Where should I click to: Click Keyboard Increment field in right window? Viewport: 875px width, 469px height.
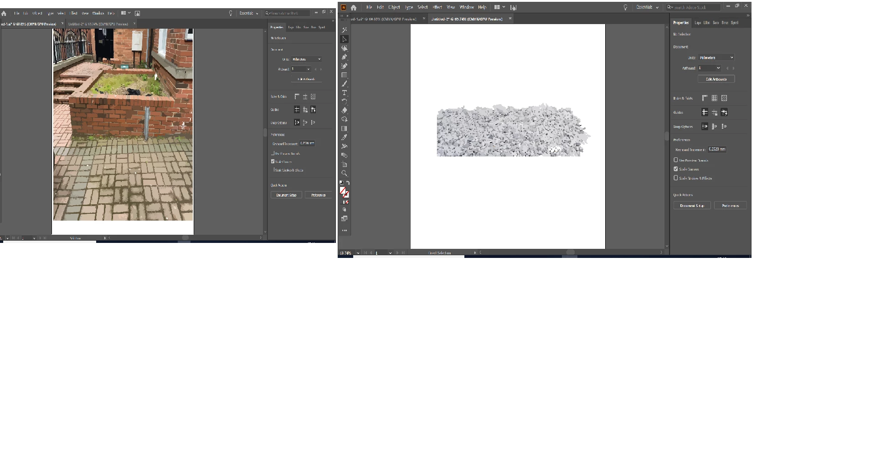[717, 149]
